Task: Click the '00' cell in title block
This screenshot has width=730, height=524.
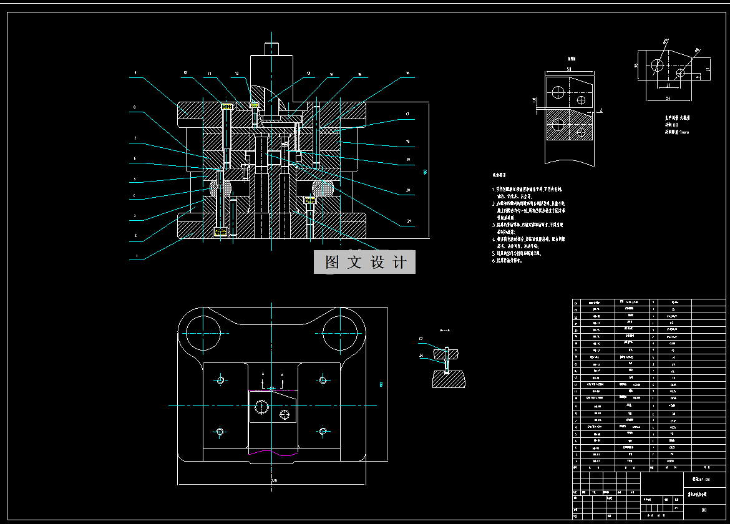Action: [704, 510]
